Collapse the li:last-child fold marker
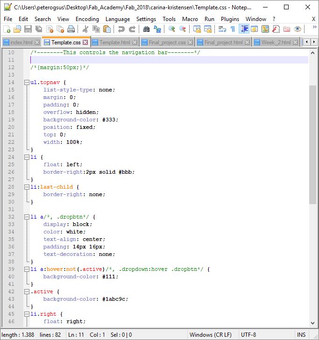The height and width of the screenshot is (340, 319). (27, 187)
